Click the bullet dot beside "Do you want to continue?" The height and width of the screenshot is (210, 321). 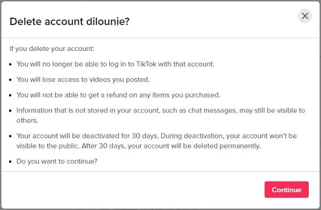pyautogui.click(x=11, y=162)
